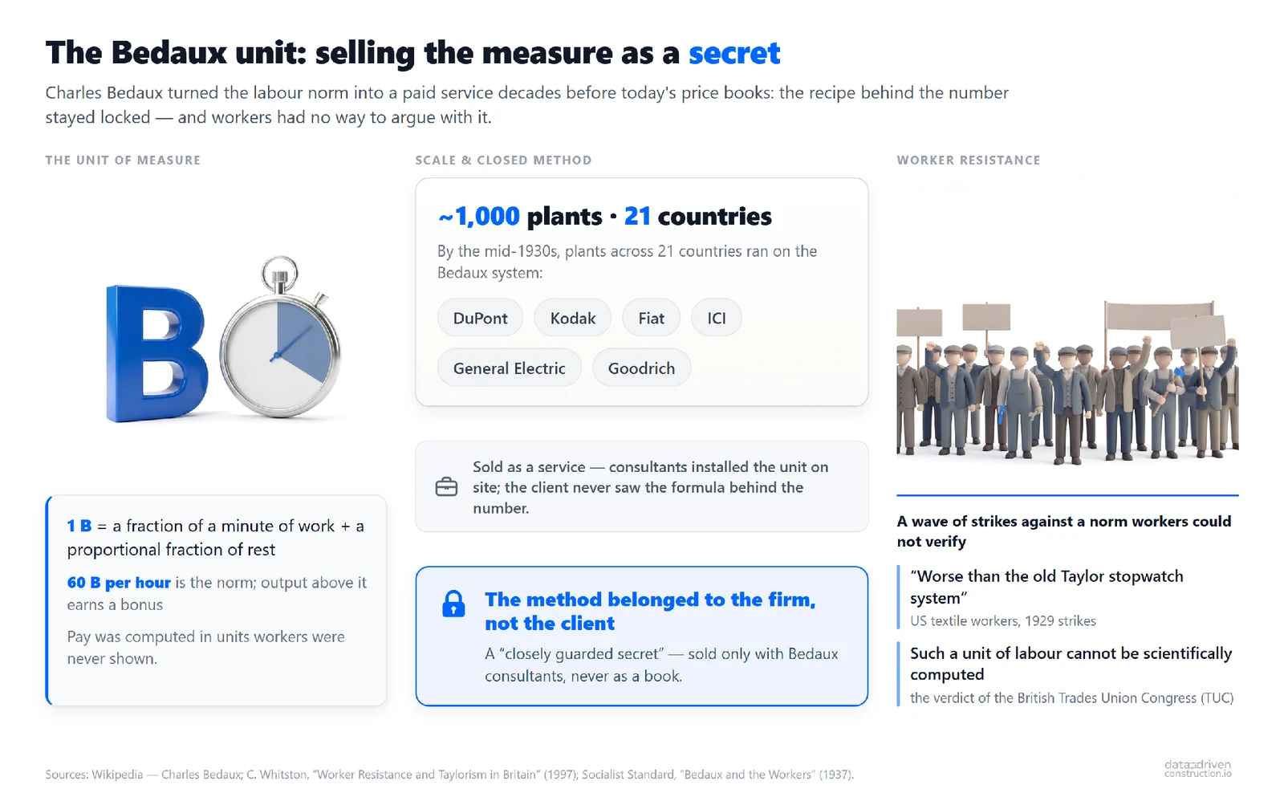The image size is (1284, 797).
Task: Click the Sources footnote line
Action: (449, 775)
